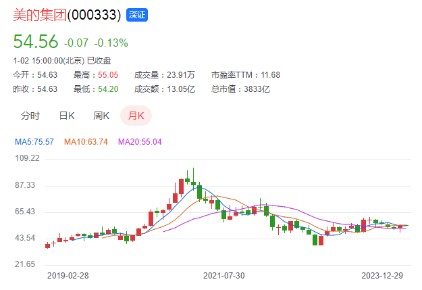Viewport: 422px width, 290px height.
Task: Click the 109.22 y-axis label
Action: (x=27, y=158)
